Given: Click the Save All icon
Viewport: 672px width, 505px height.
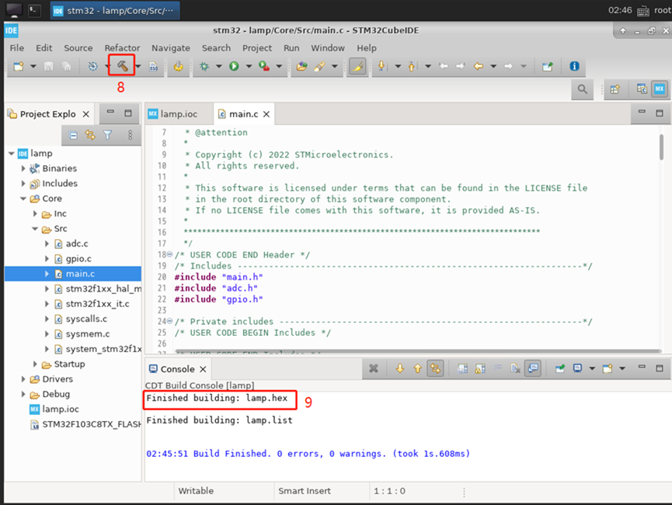Looking at the screenshot, I should [67, 67].
